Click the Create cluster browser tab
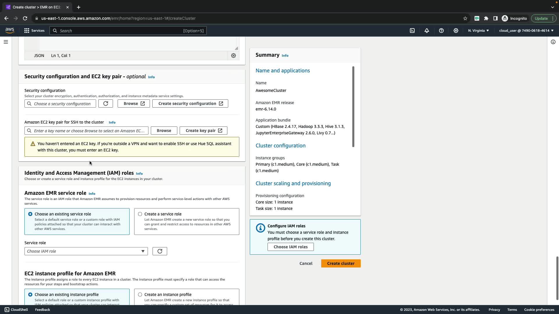The width and height of the screenshot is (559, 314). [x=36, y=7]
